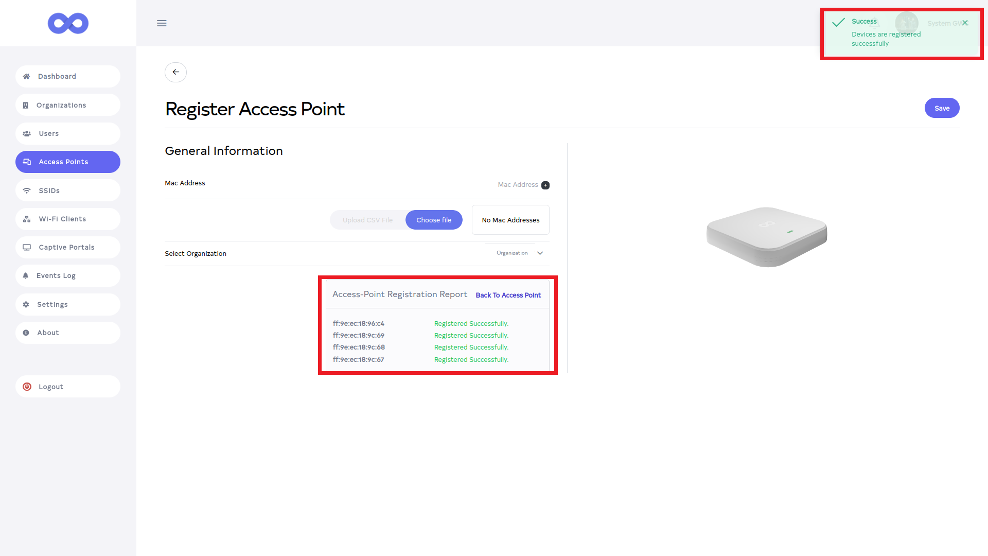Screen dimensions: 988x556
Task: Dismiss the Success notification with X
Action: (965, 23)
